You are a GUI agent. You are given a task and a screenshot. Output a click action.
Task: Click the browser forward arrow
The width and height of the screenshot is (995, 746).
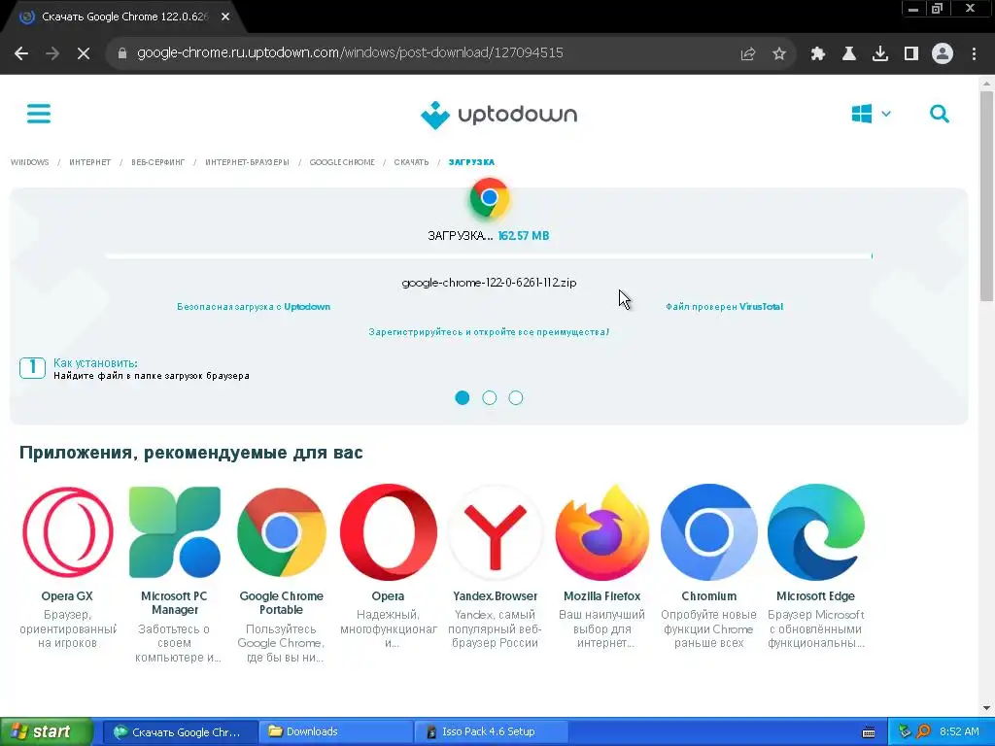(52, 53)
